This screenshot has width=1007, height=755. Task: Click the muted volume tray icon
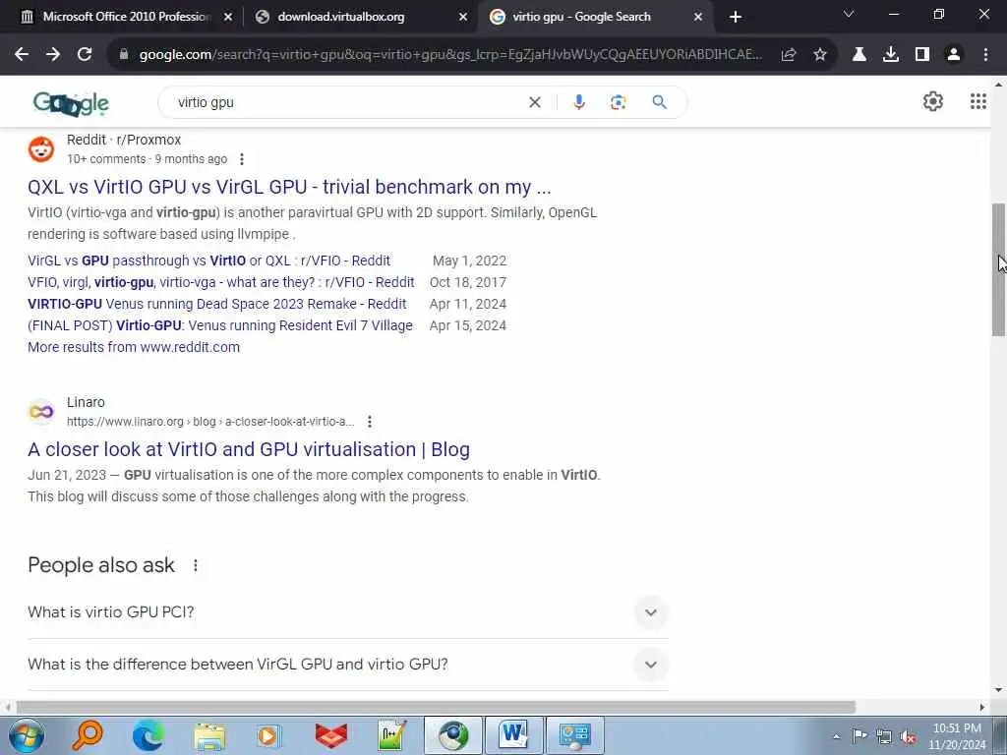click(x=908, y=737)
